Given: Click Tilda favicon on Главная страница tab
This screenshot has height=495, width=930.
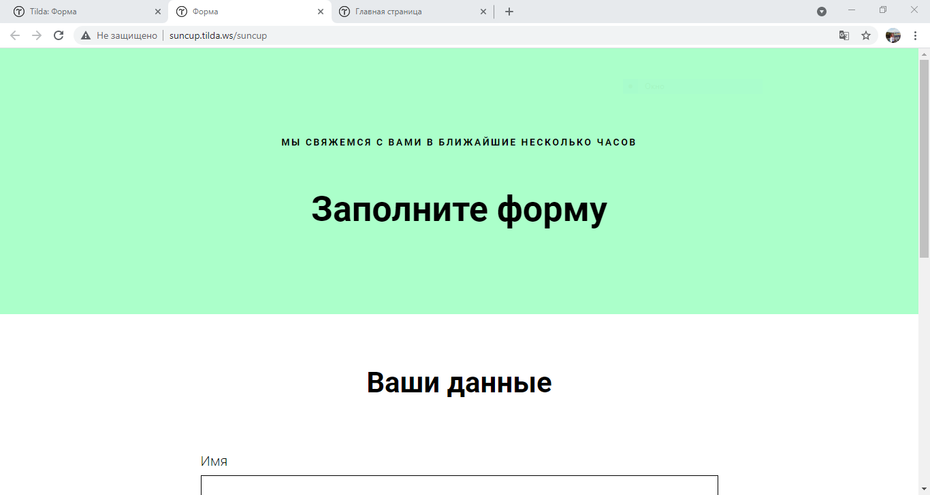Looking at the screenshot, I should click(x=344, y=12).
